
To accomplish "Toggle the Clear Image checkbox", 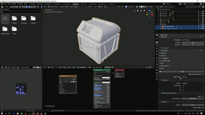I will pos(203,108).
